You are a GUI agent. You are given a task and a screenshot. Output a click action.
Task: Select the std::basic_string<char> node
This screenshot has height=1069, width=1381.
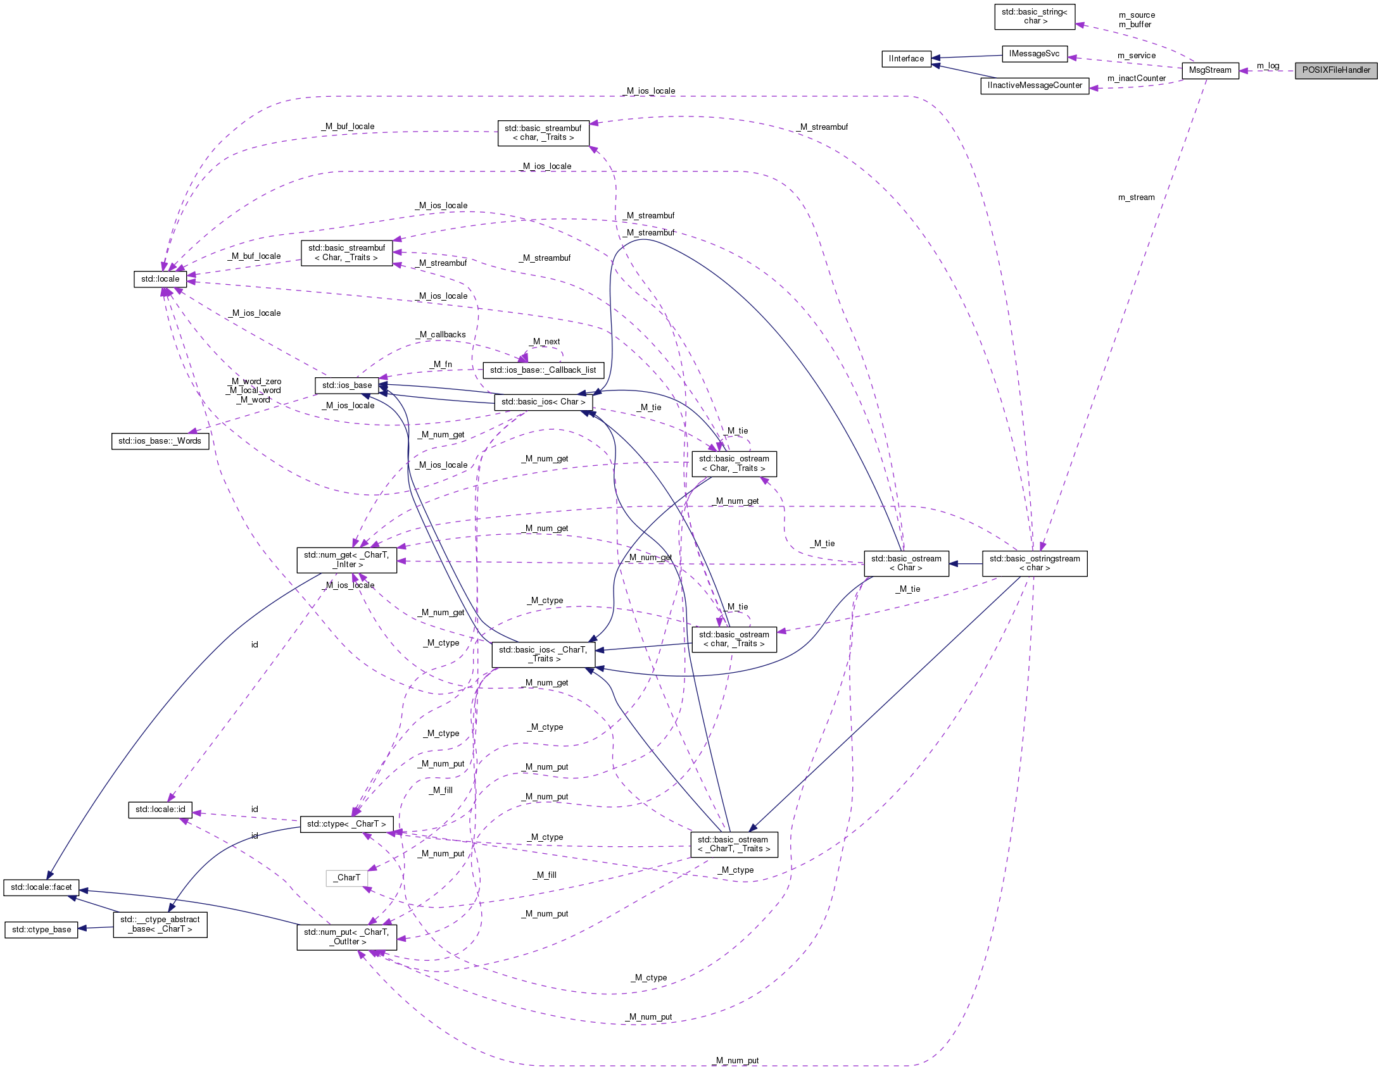click(1034, 17)
